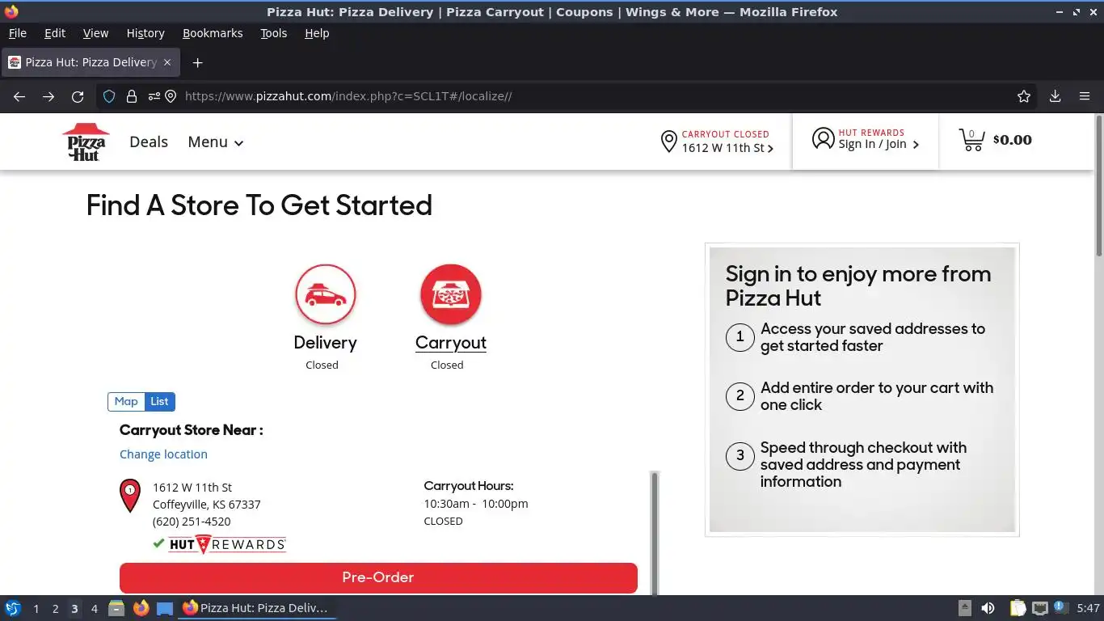Image resolution: width=1104 pixels, height=621 pixels.
Task: Click the taskbar clock showing 5:47
Action: (x=1088, y=608)
